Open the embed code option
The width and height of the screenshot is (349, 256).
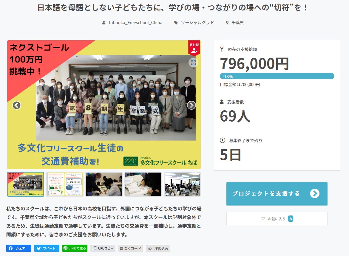(x=158, y=248)
